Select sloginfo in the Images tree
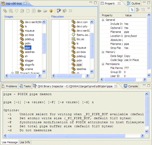Image resolution: width=152 pixels, height=145 pixels. pyautogui.click(x=29, y=65)
